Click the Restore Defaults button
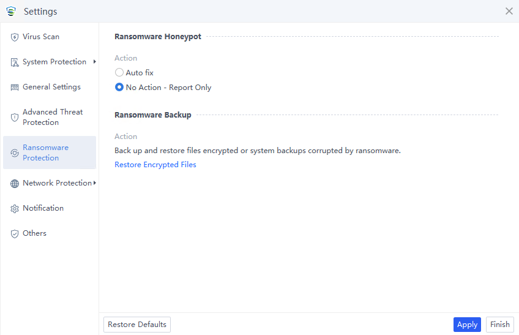The width and height of the screenshot is (519, 335). point(137,325)
